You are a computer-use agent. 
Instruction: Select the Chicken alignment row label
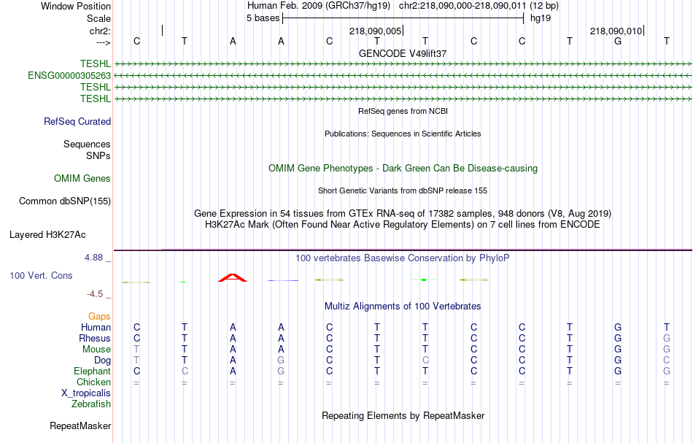(x=93, y=382)
